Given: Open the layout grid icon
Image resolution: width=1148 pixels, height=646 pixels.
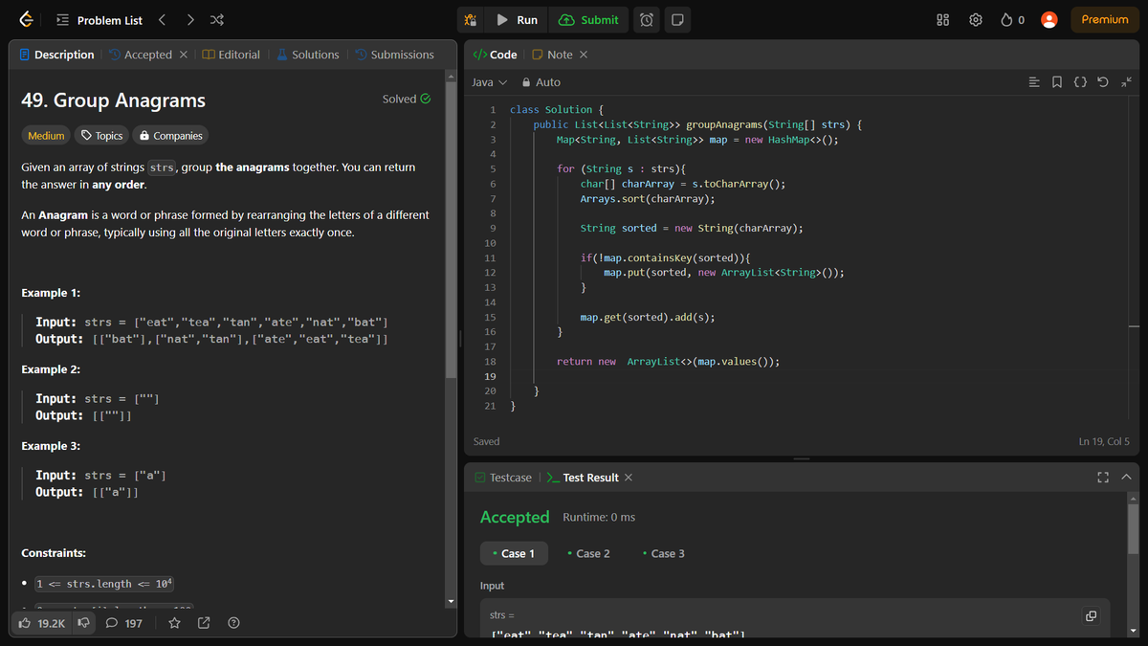Looking at the screenshot, I should point(942,19).
